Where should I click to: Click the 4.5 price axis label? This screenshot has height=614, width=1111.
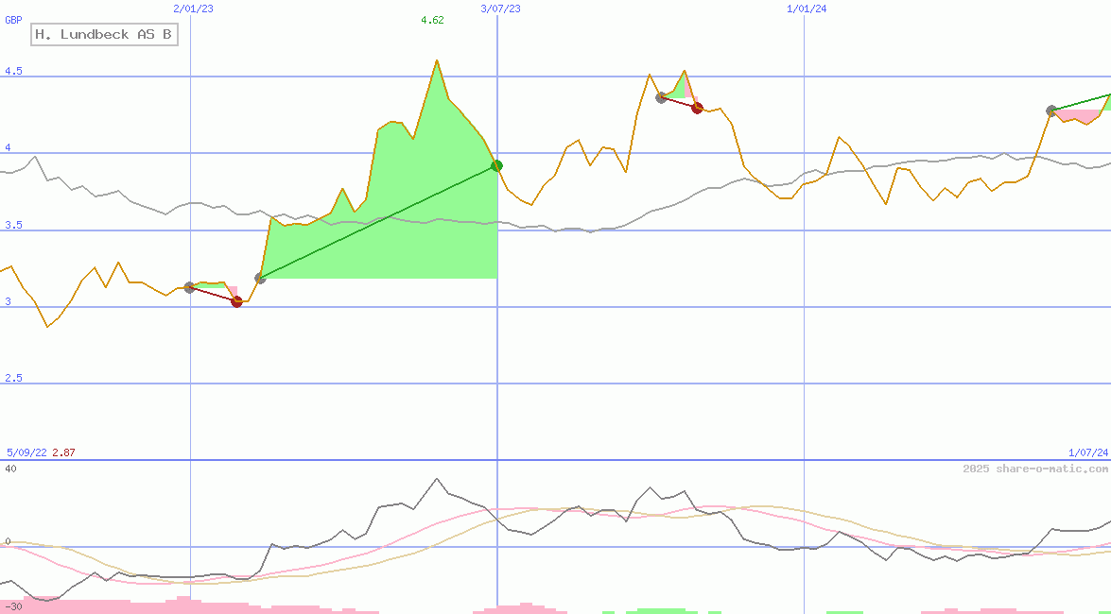(x=13, y=71)
